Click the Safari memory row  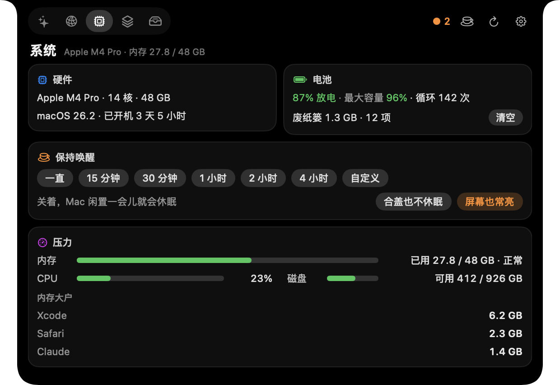tap(280, 333)
